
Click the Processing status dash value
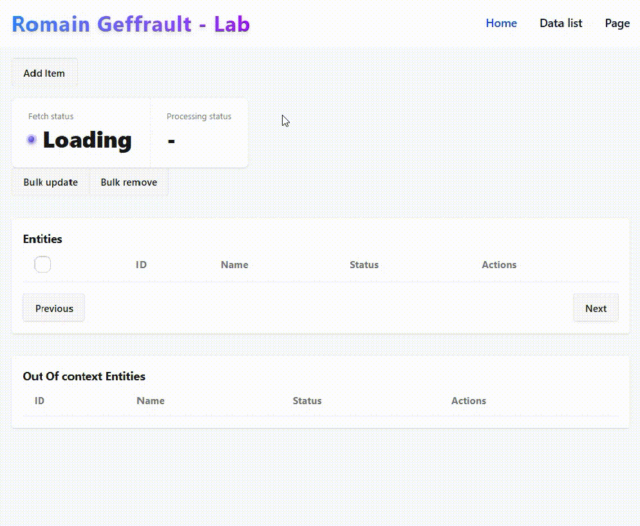tap(171, 141)
